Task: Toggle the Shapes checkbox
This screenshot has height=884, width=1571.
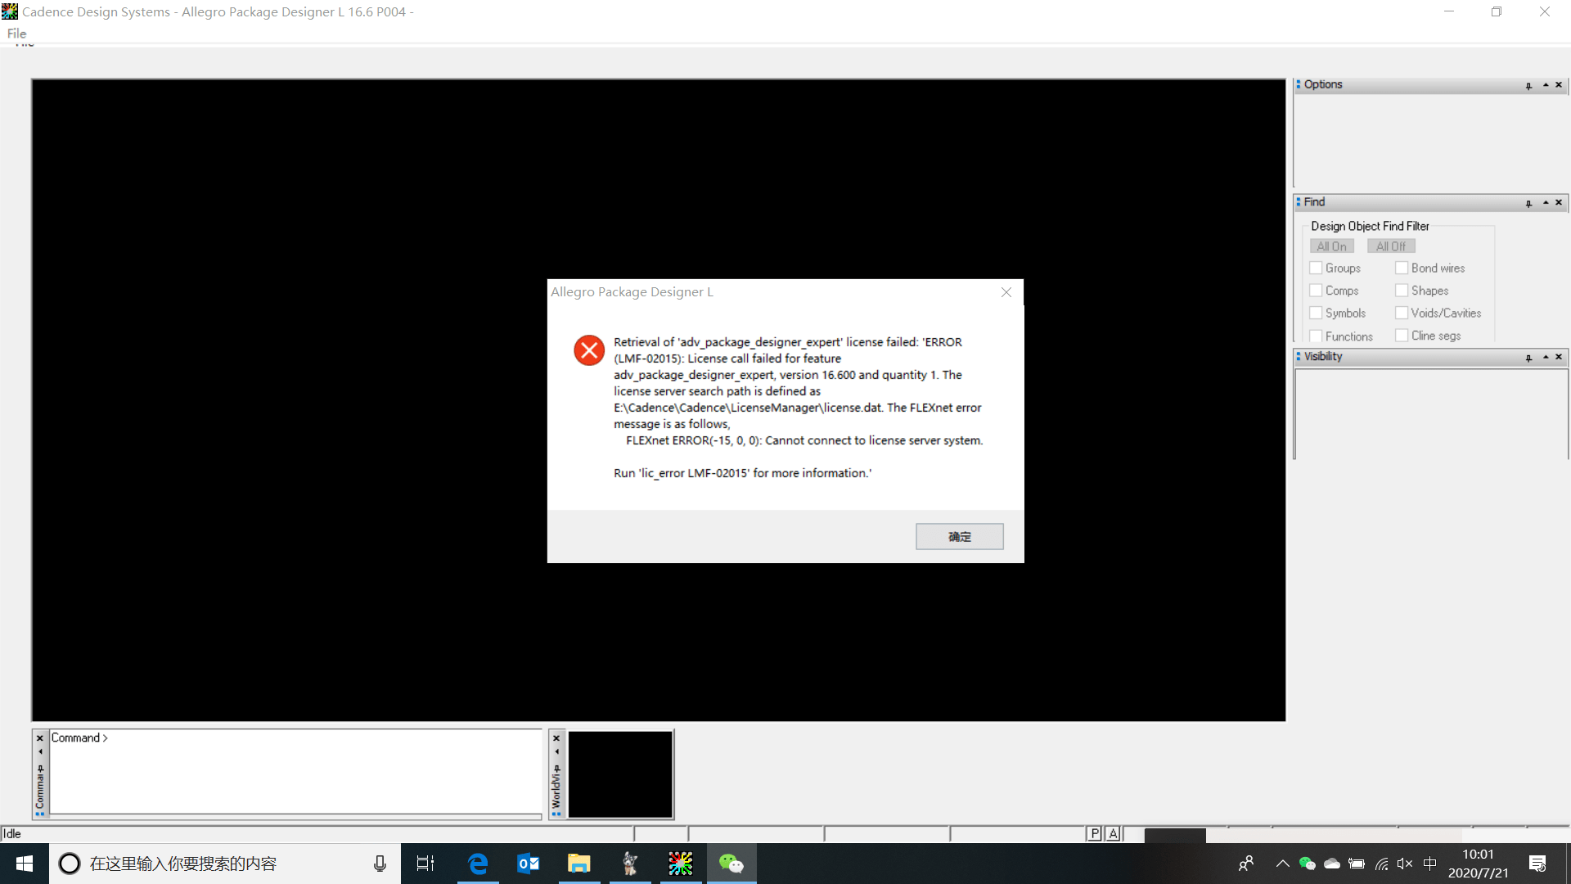Action: pos(1402,291)
